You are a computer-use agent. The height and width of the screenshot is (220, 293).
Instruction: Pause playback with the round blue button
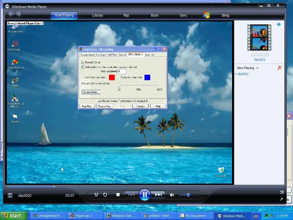145,195
